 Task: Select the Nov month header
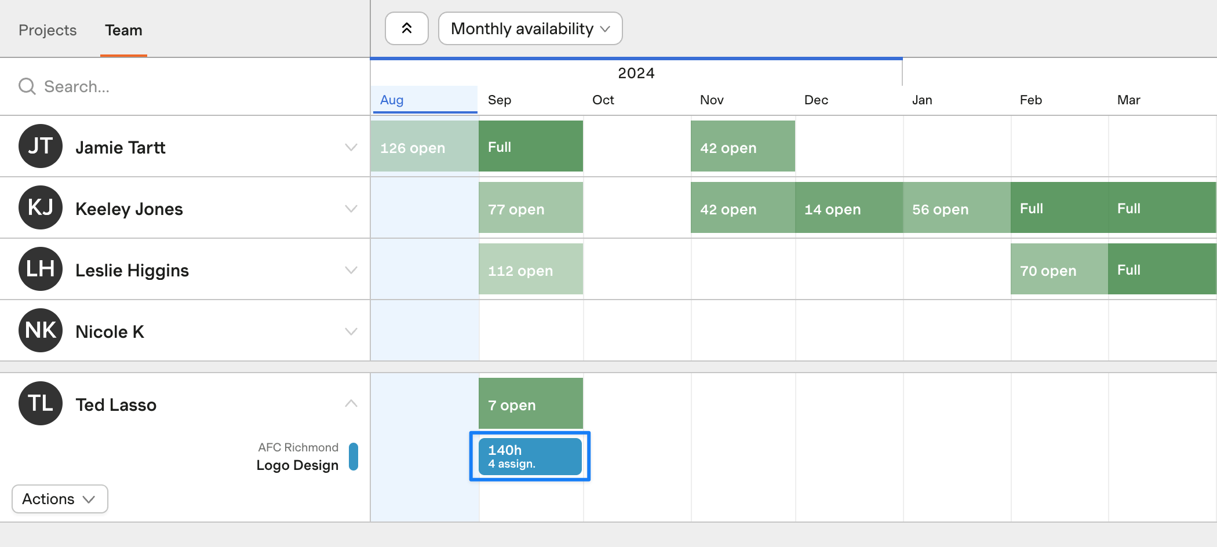click(712, 100)
